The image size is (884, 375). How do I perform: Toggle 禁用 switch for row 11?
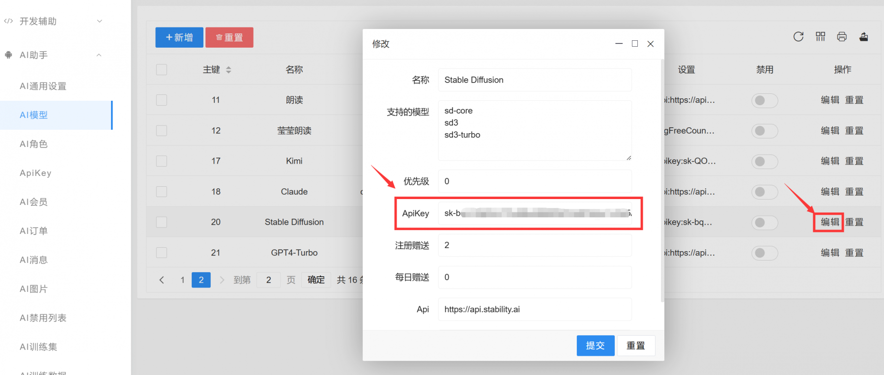[x=765, y=100]
